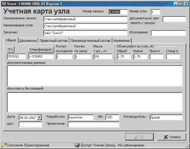Close the Узел window

tap(186, 4)
